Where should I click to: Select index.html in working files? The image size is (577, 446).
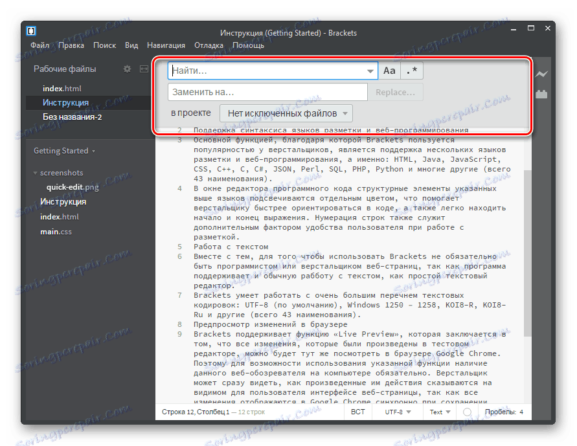tap(62, 89)
